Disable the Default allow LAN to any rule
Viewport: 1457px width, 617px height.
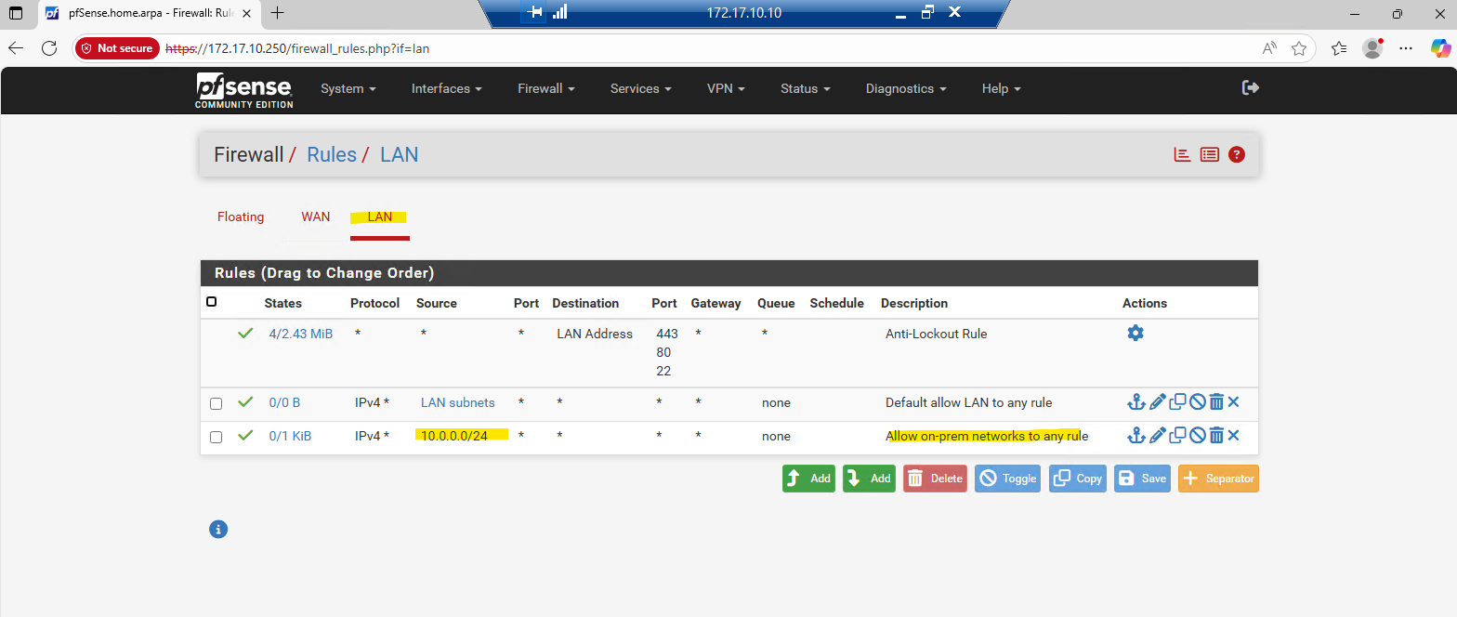point(1197,402)
